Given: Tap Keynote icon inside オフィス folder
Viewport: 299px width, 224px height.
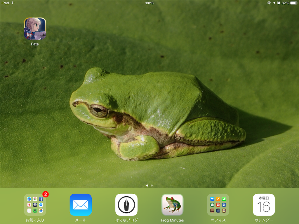Looking at the screenshot, I should click(212, 199).
